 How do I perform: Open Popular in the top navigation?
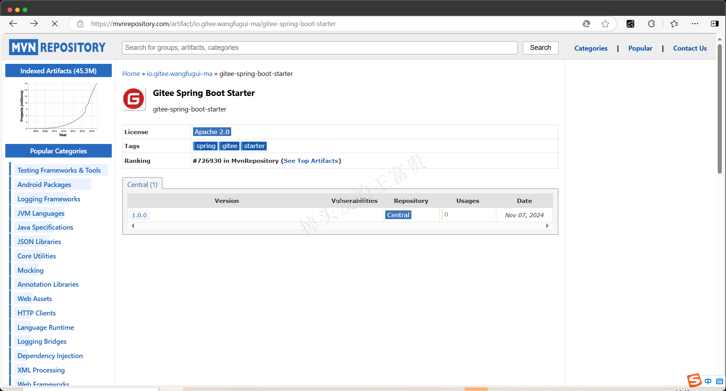click(640, 48)
